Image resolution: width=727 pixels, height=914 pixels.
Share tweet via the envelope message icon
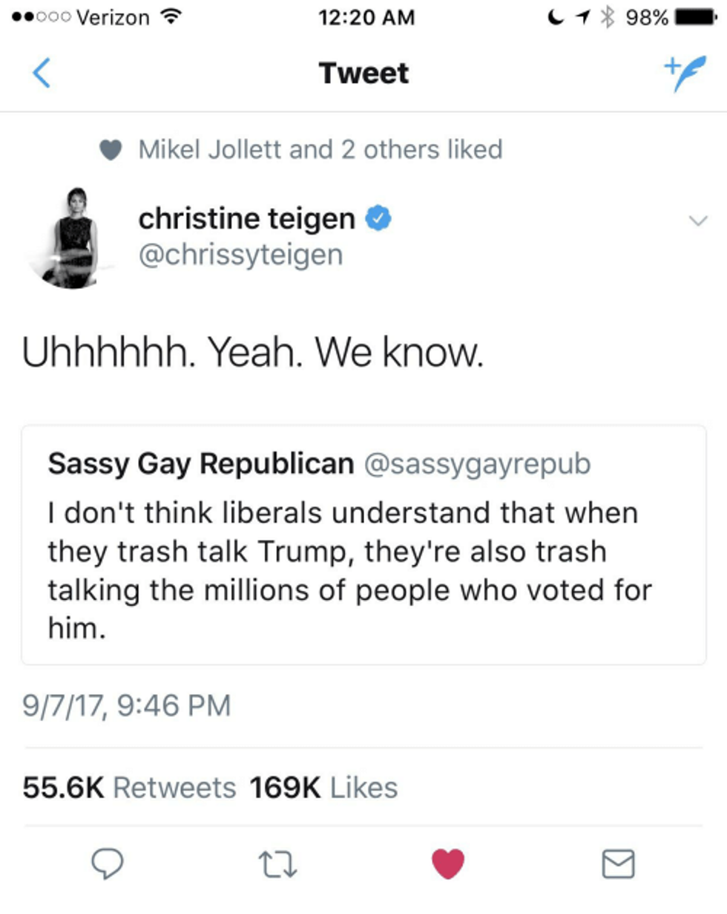[x=617, y=864]
